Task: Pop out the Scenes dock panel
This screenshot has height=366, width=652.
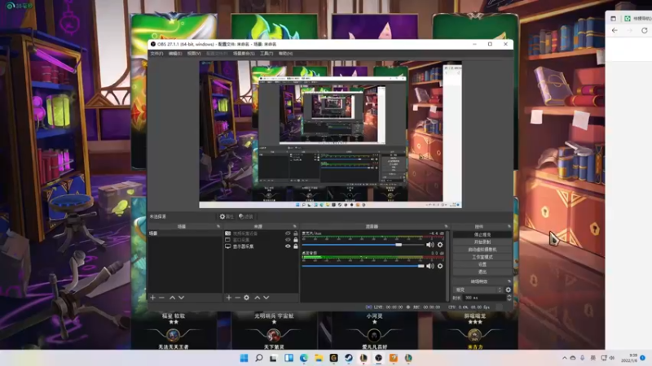Action: coord(218,227)
